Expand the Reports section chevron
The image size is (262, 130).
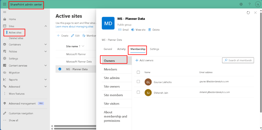coord(46,80)
